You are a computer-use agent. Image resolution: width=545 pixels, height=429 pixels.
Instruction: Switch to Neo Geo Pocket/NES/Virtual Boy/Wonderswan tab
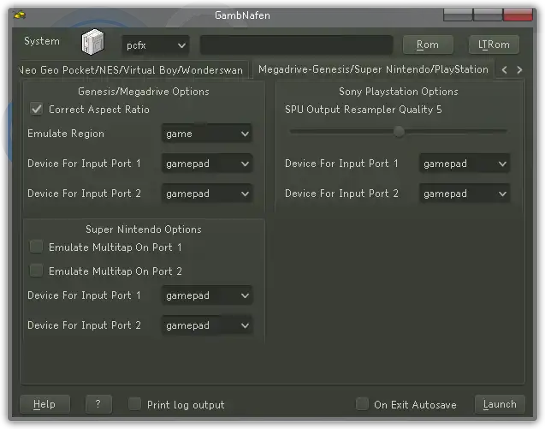133,70
